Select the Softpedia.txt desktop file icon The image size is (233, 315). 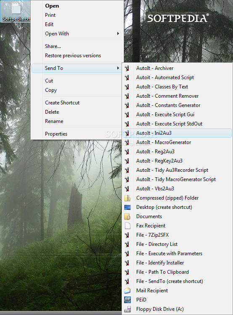16,9
